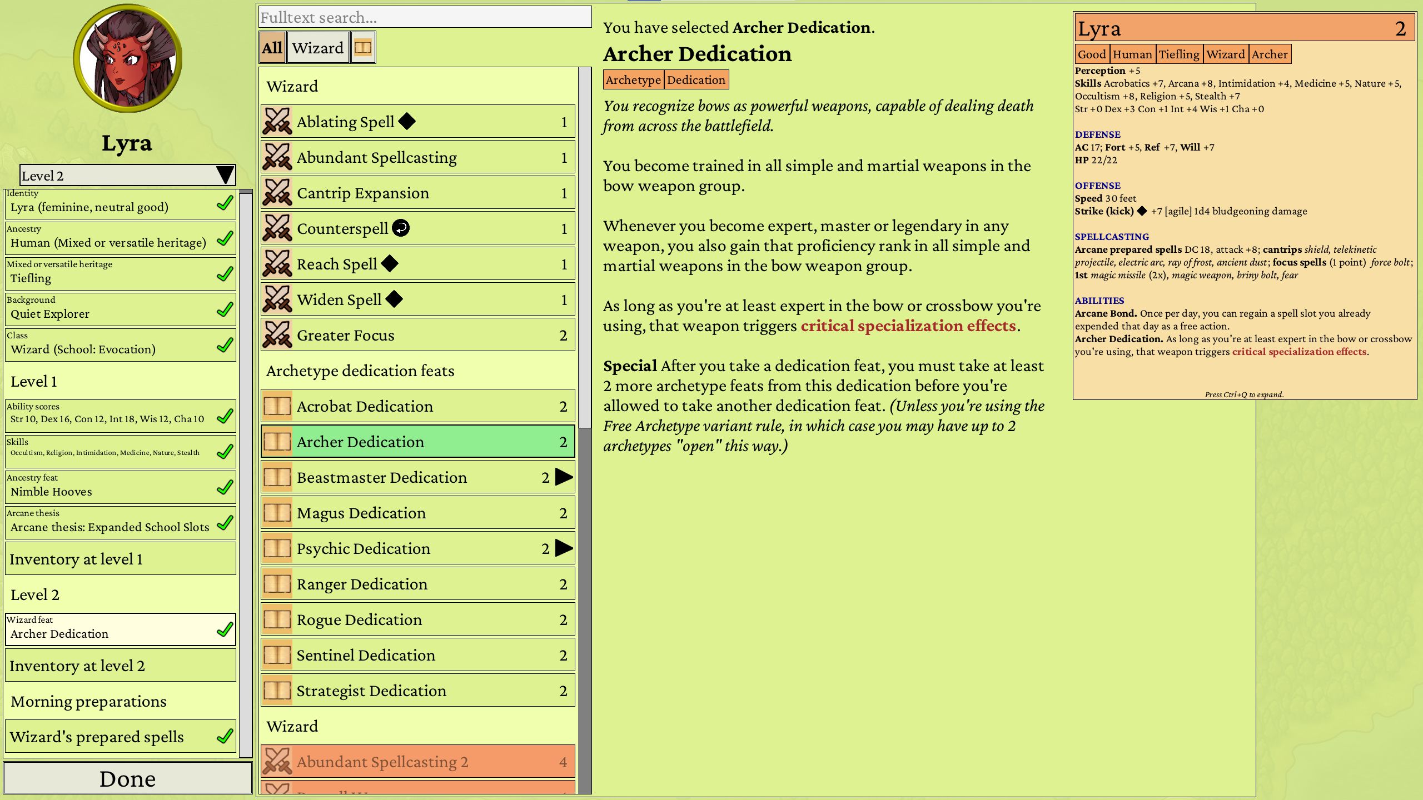Screen dimensions: 1423x800
Task: Click the swords icon for Reach Spell
Action: (x=277, y=263)
